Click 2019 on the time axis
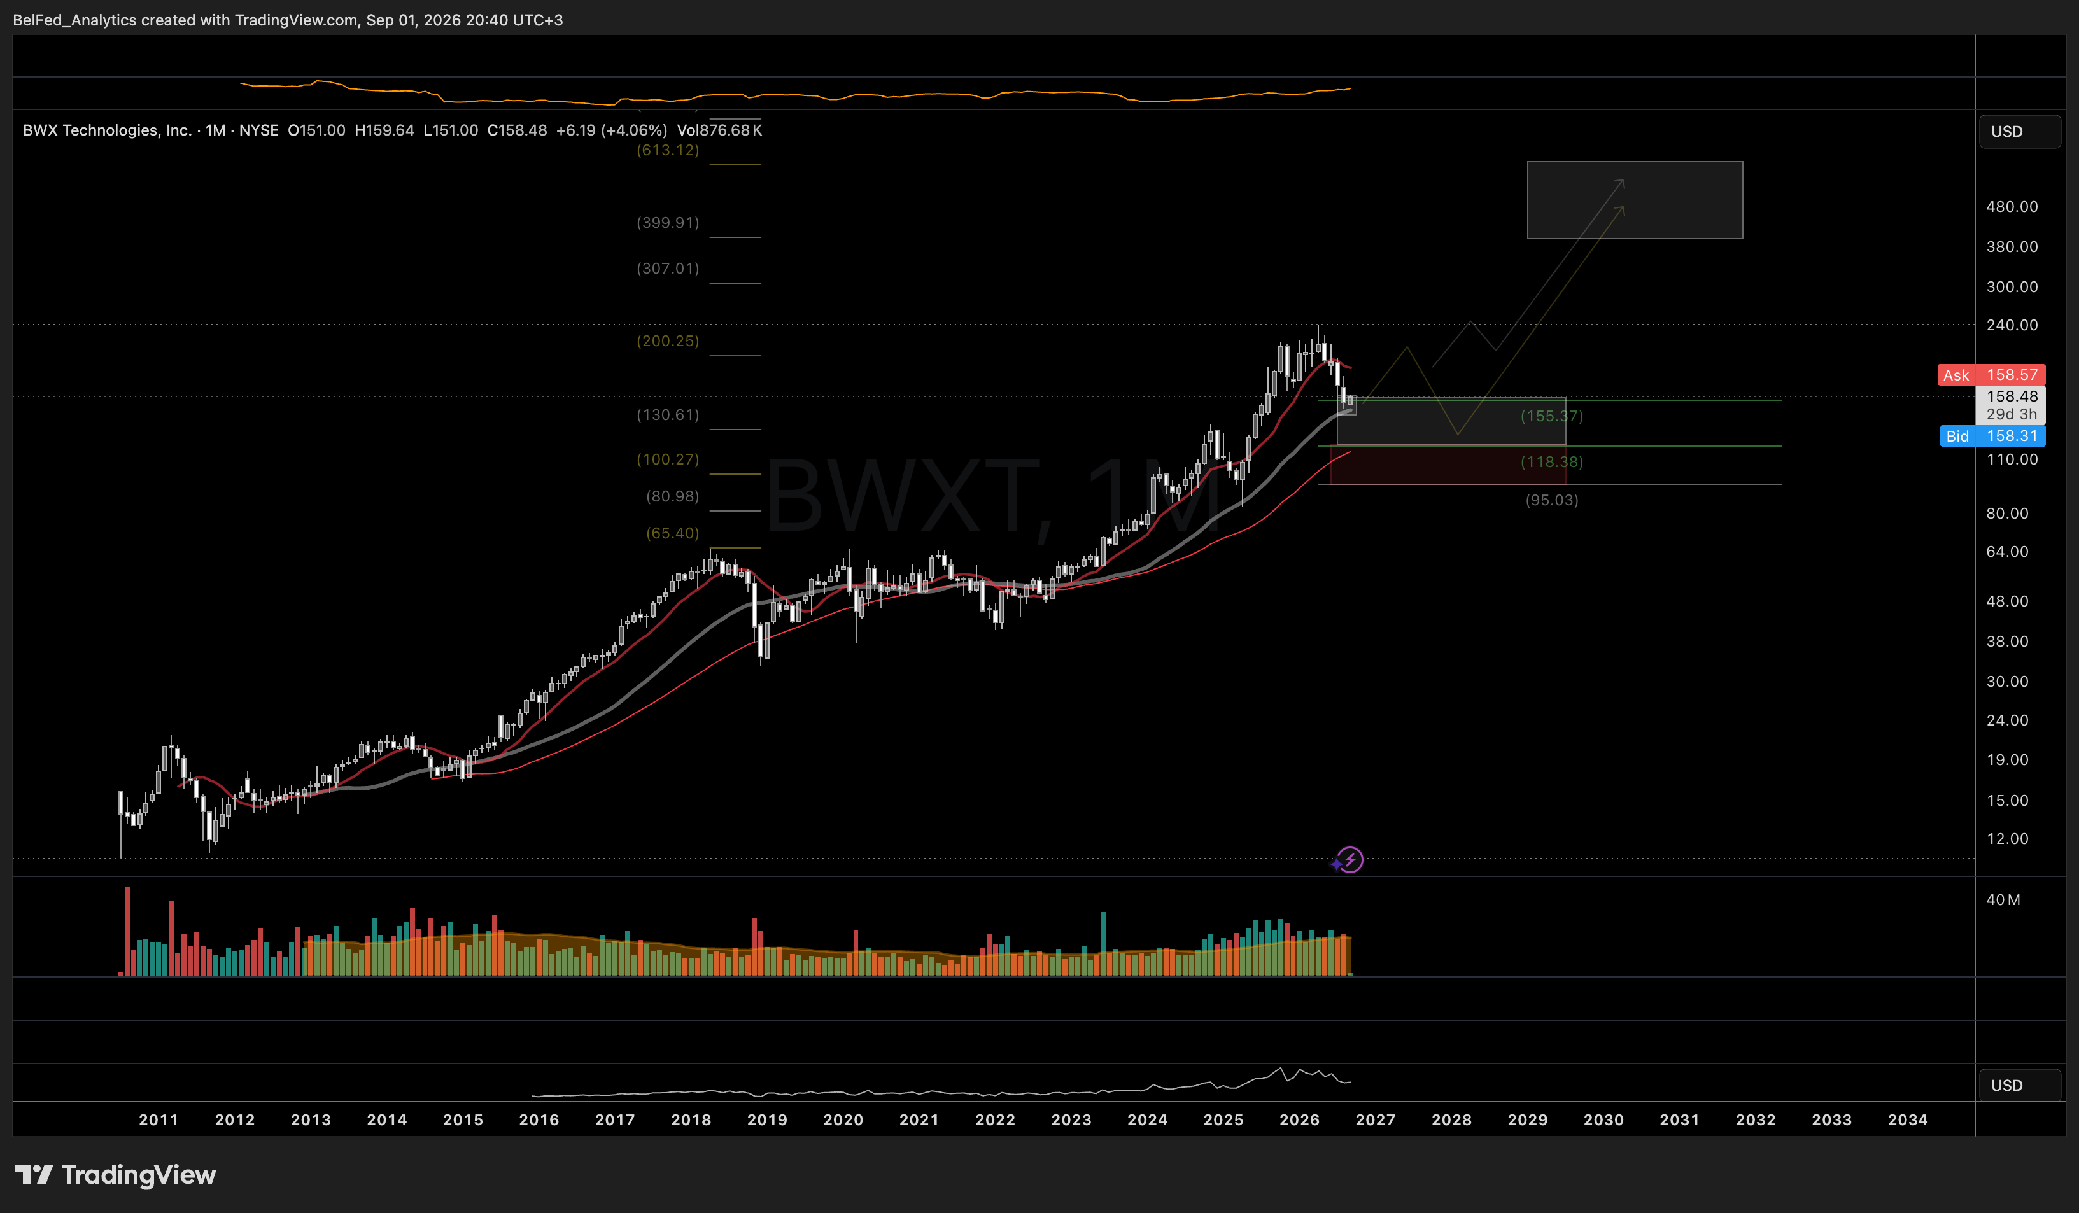2079x1213 pixels. tap(767, 1120)
